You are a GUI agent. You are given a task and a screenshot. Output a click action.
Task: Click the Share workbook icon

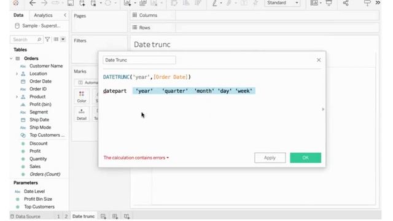346,3
